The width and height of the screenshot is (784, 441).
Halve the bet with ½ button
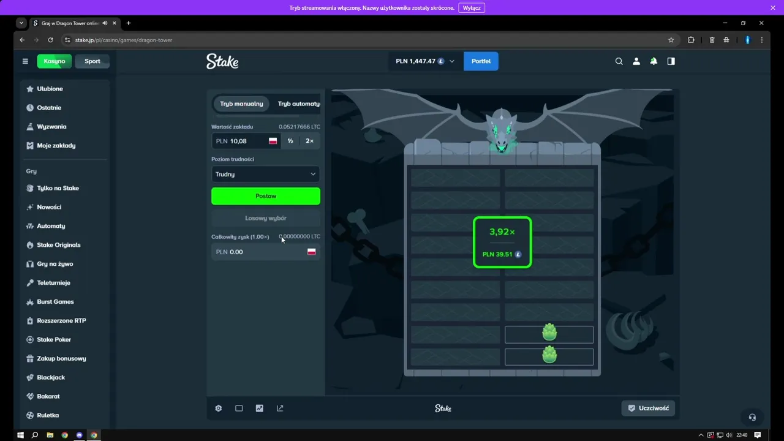(290, 141)
